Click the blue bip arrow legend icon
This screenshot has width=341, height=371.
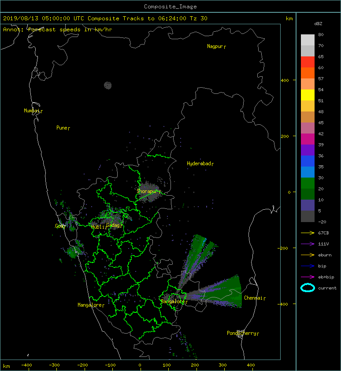(308, 266)
